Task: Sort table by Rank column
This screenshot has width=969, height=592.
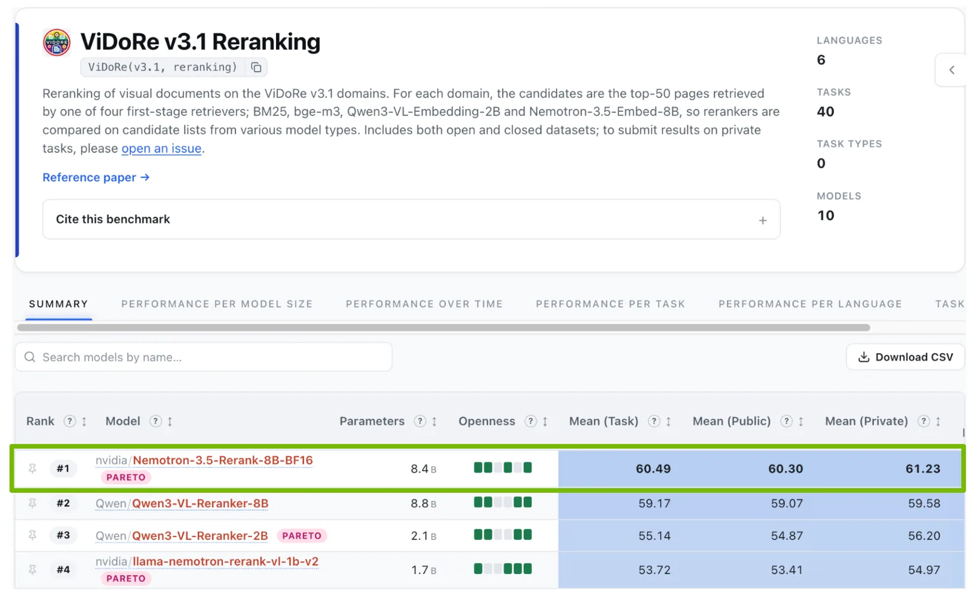Action: tap(84, 421)
